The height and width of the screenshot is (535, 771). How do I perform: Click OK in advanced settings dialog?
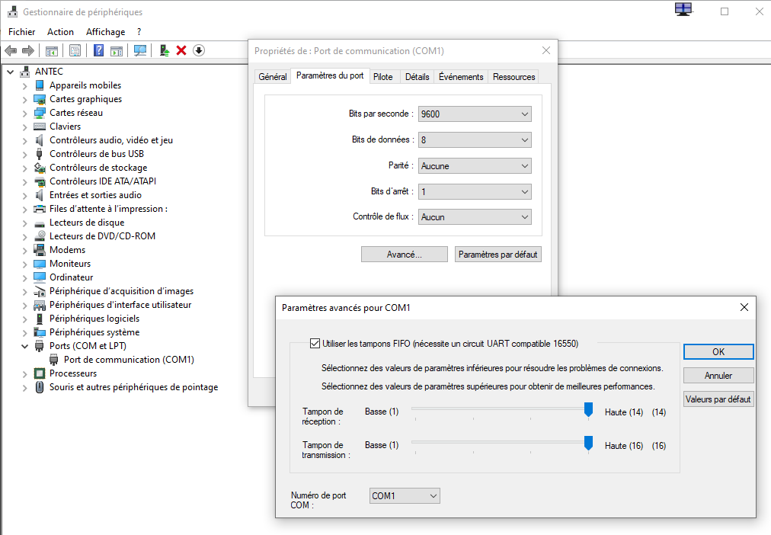coord(718,351)
